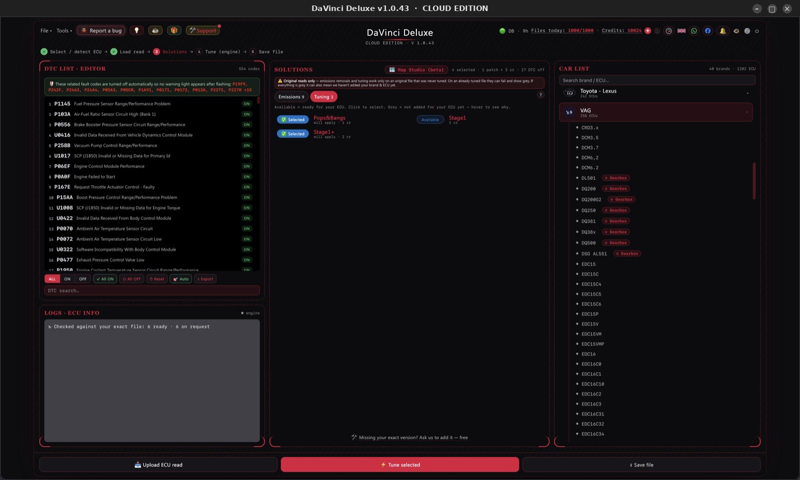Toggle P0556 brake booster ON switch
Screen dimensions: 800x480
pos(246,125)
